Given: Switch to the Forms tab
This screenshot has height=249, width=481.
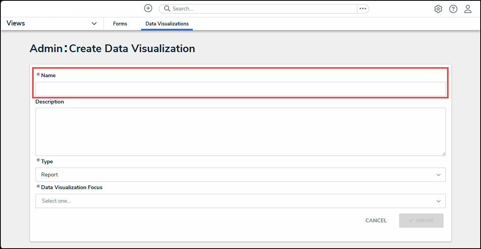Looking at the screenshot, I should (x=120, y=24).
